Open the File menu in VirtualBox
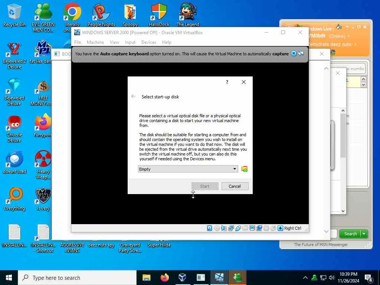Screen dimensions: 380x285 (78, 42)
